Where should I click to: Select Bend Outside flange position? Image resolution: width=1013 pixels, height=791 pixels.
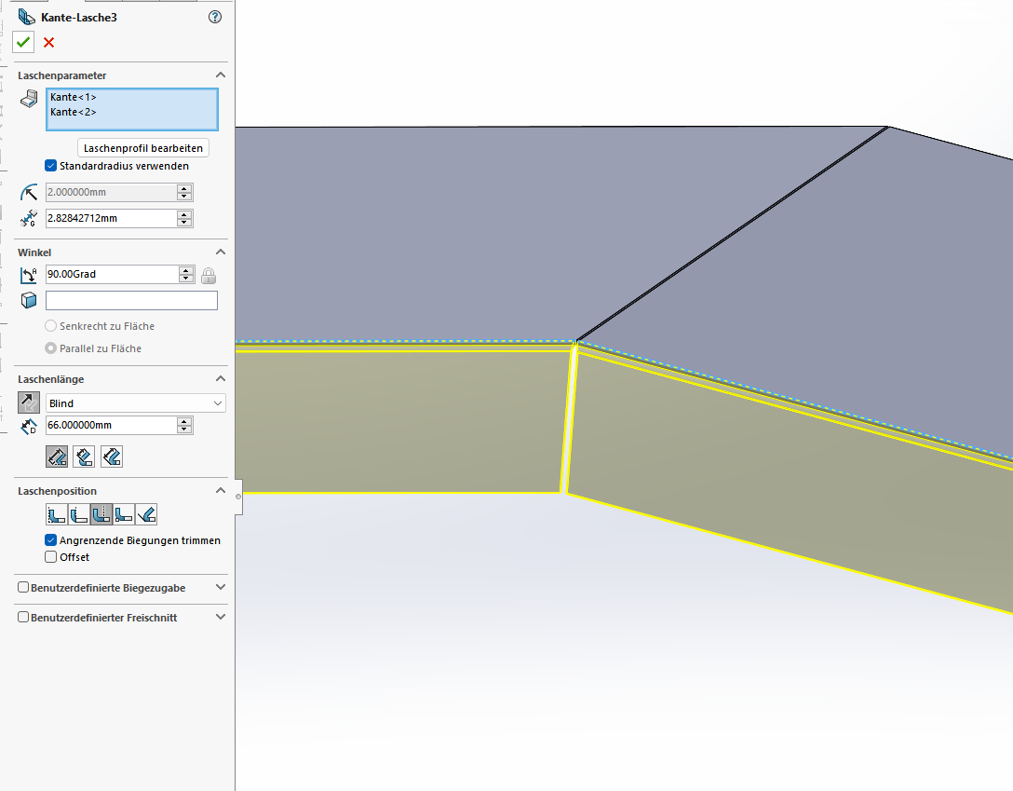101,514
